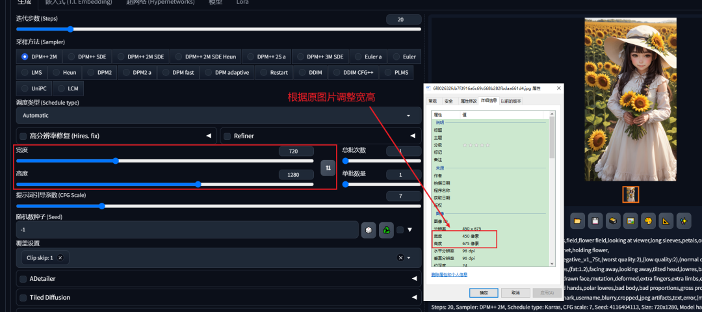The height and width of the screenshot is (312, 702).
Task: Open the output folder icon under the preview
Action: click(578, 221)
